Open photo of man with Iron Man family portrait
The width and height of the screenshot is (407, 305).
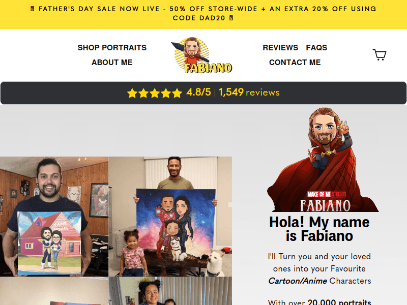tap(170, 217)
